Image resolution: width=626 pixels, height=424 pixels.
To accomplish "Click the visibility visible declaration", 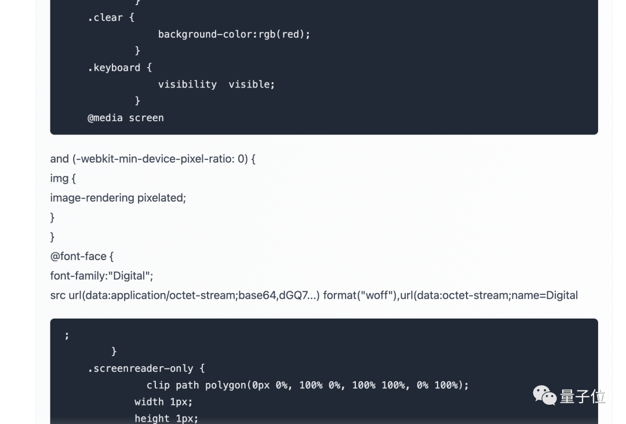I will point(216,85).
